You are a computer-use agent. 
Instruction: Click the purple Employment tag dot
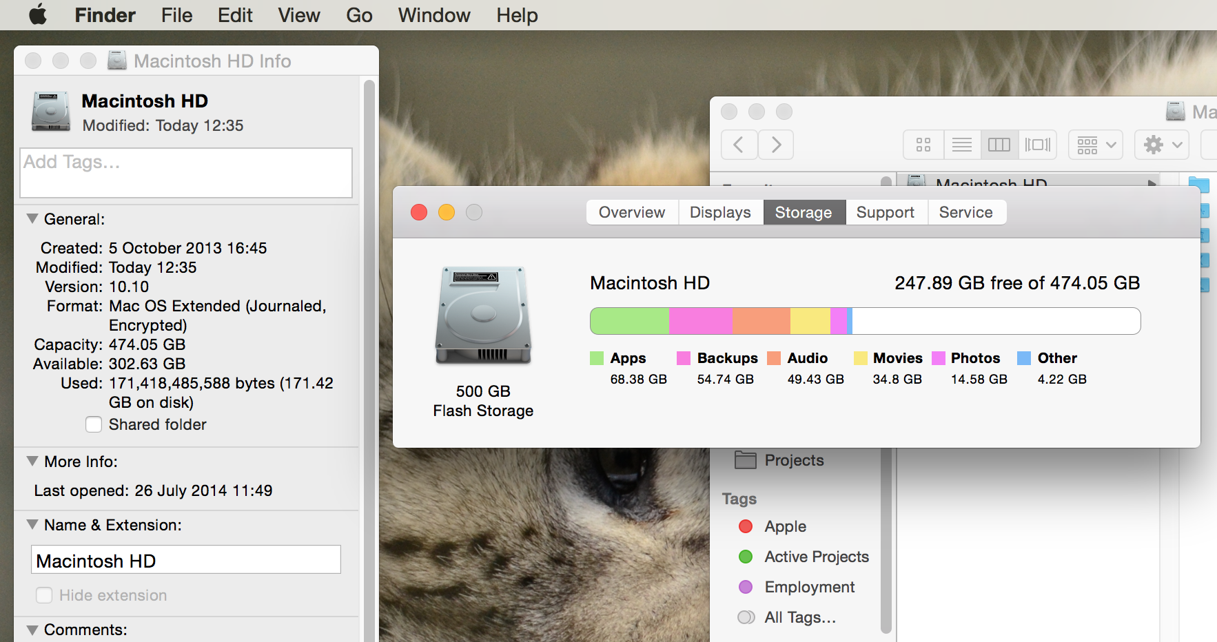click(746, 587)
